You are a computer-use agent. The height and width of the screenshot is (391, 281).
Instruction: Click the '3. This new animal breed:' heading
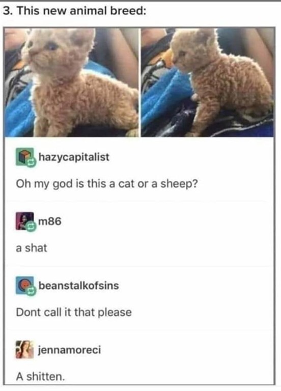(75, 11)
